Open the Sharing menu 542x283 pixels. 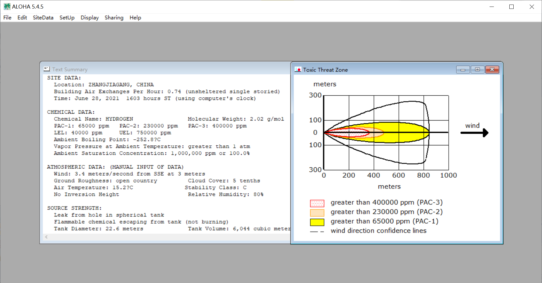point(114,18)
